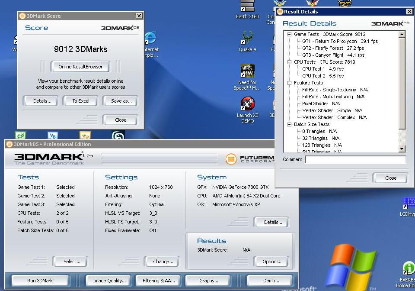Screen dimensions: 415x291
Task: Click the Online ResultBrowser button
Action: tap(80, 67)
